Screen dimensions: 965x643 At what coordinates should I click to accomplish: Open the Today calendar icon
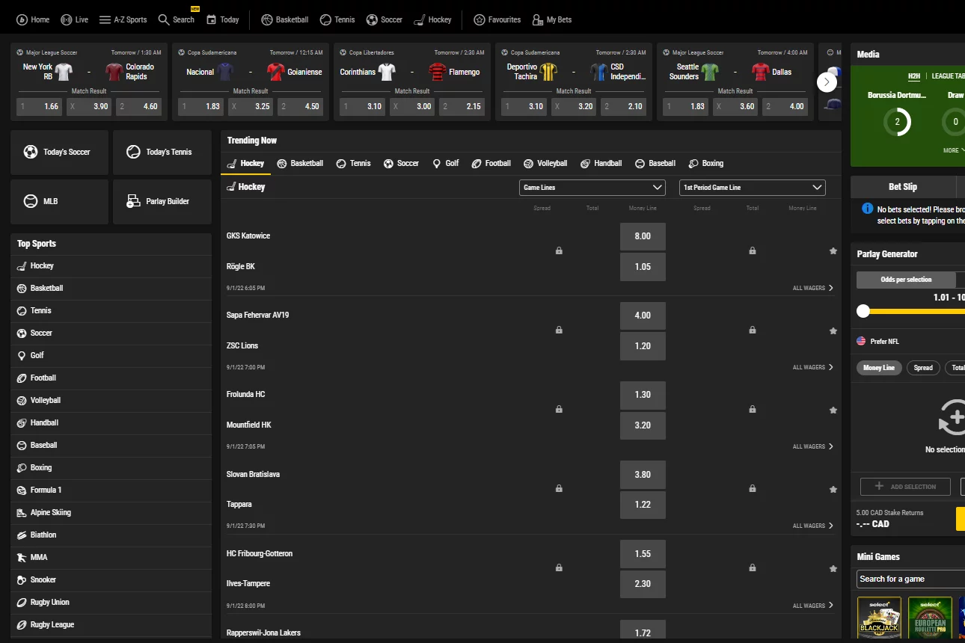(212, 19)
